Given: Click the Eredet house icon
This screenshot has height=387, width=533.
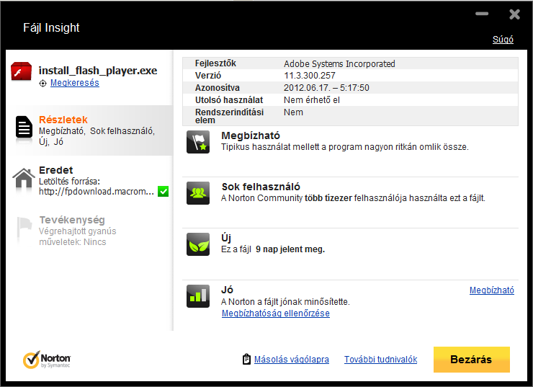Looking at the screenshot, I should (x=24, y=178).
